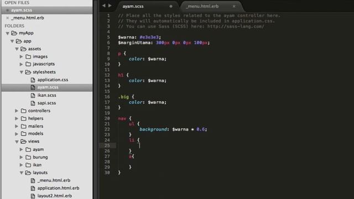354x199 pixels.
Task: Open application.css from stylesheets
Action: [x=53, y=80]
